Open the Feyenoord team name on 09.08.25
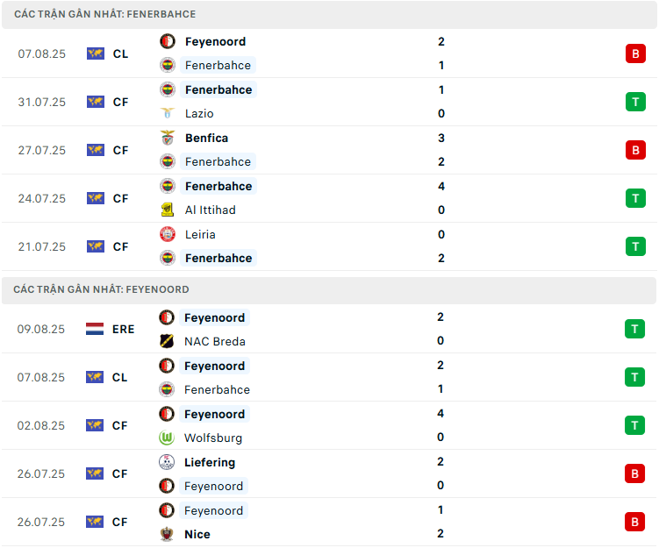Viewport: 659px width, 548px height. 214,317
